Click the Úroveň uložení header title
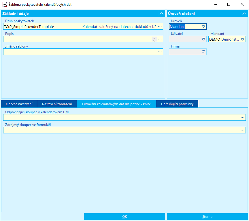The width and height of the screenshot is (249, 221). (181, 14)
